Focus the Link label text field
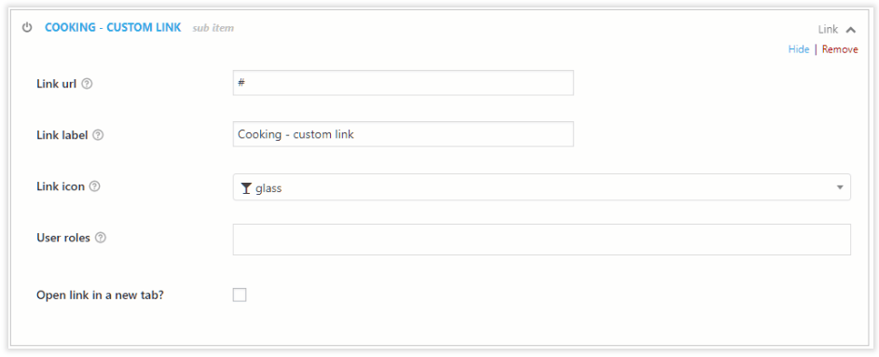This screenshot has height=357, width=879. tap(403, 134)
